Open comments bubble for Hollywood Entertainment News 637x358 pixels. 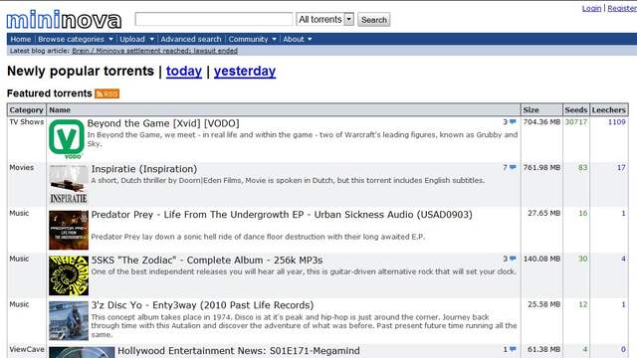pos(513,349)
